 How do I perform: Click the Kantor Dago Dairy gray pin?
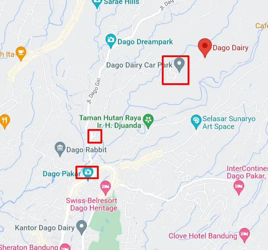[x=81, y=227]
